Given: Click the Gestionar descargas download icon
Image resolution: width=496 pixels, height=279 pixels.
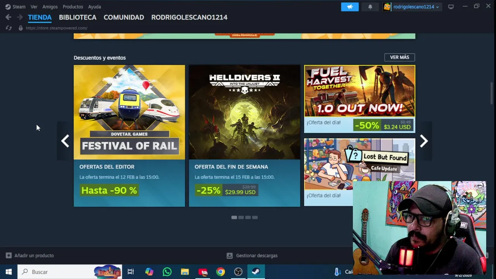Looking at the screenshot, I should (229, 255).
